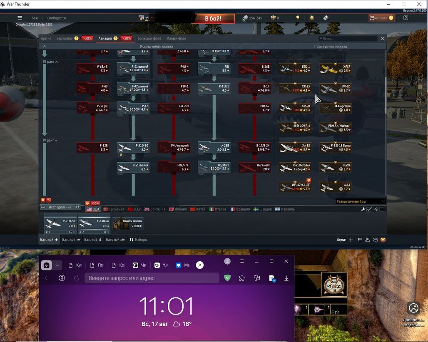
Task: Open the Реалистичные бои game mode dropdown
Action: pos(361,201)
